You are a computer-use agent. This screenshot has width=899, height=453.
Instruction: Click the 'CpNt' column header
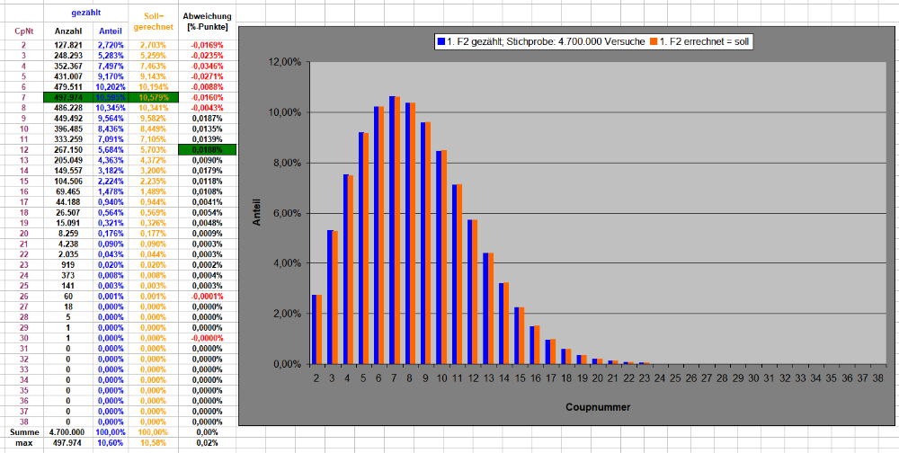tap(23, 31)
